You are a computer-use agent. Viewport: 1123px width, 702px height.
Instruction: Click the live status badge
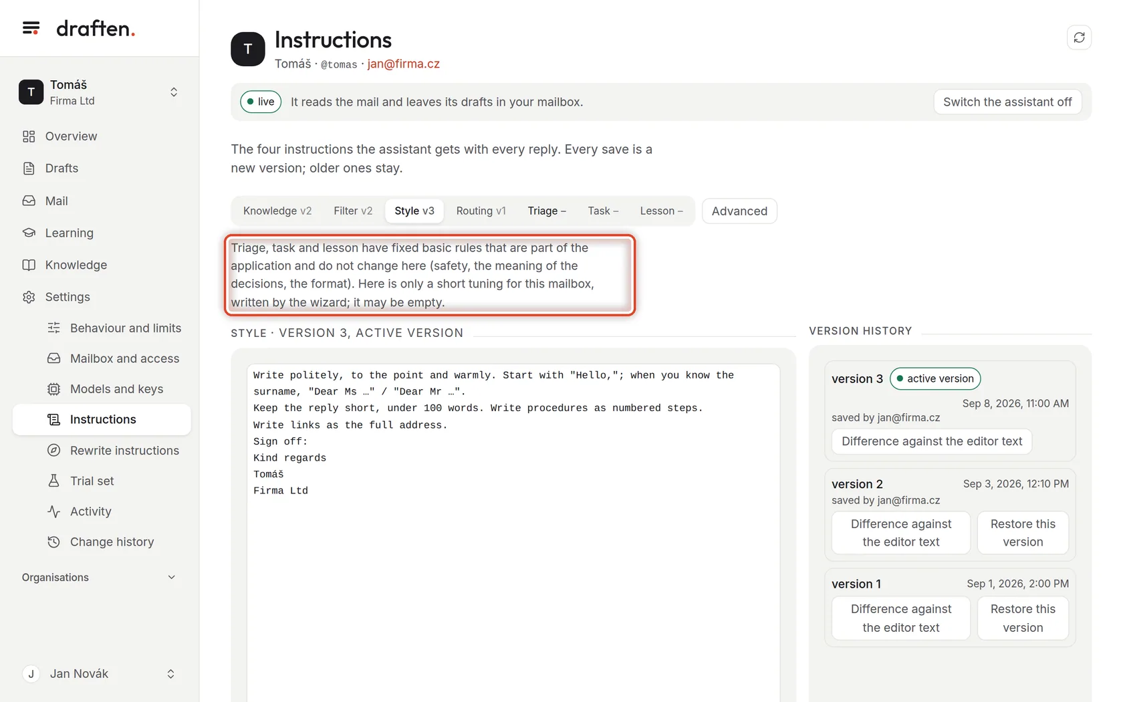261,102
